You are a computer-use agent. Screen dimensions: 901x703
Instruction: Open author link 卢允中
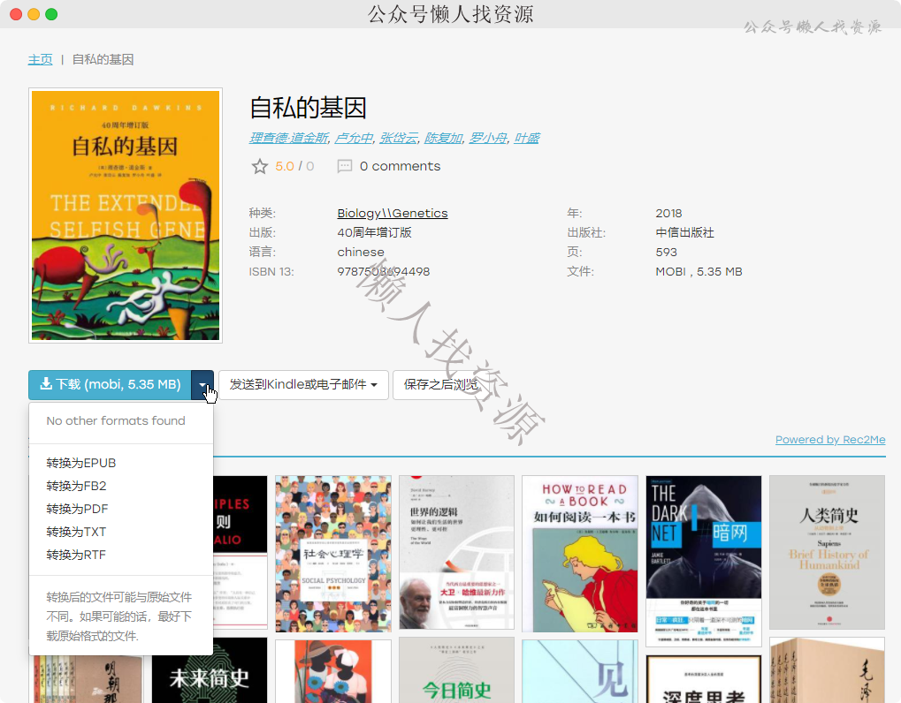coord(354,139)
